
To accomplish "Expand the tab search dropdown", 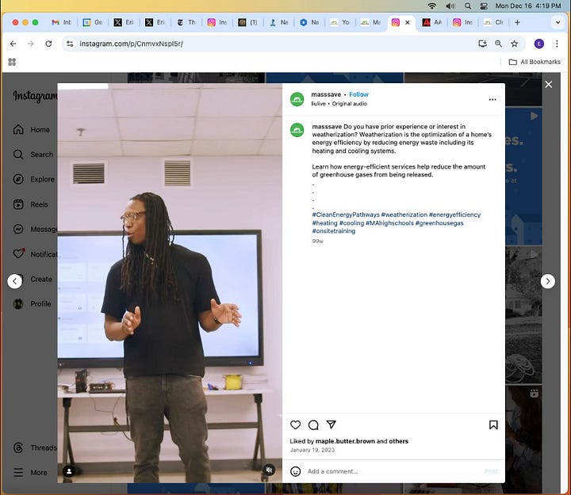I will coord(558,22).
